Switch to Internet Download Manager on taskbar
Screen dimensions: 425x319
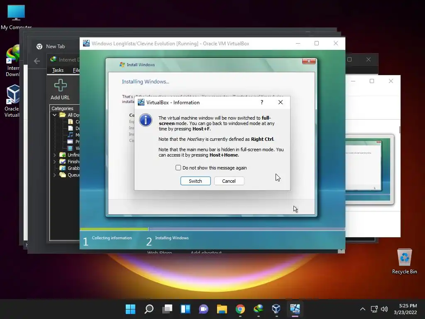[258, 309]
